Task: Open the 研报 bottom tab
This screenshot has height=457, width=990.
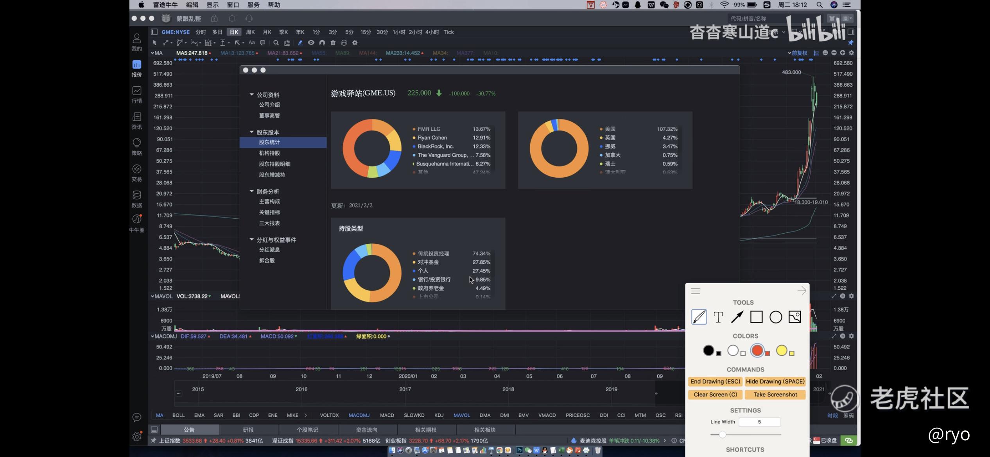Action: (x=248, y=430)
